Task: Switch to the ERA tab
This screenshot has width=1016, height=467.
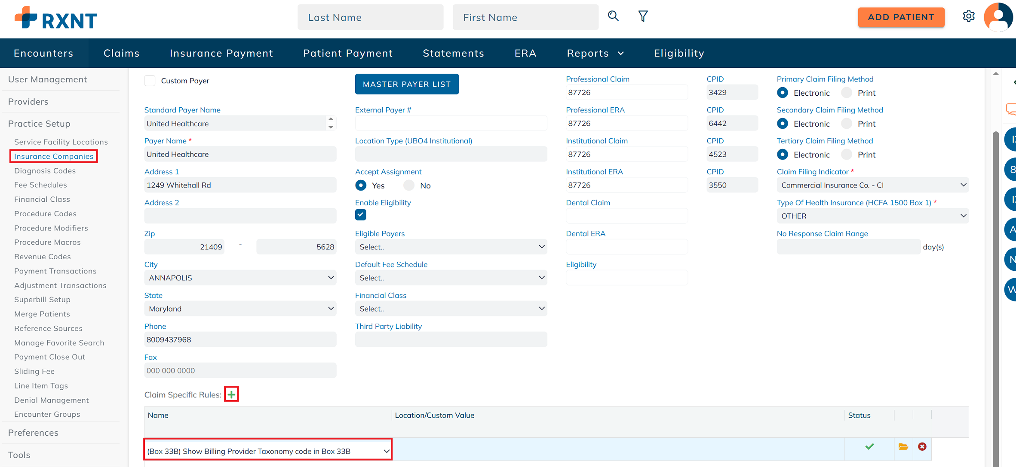Action: [525, 53]
